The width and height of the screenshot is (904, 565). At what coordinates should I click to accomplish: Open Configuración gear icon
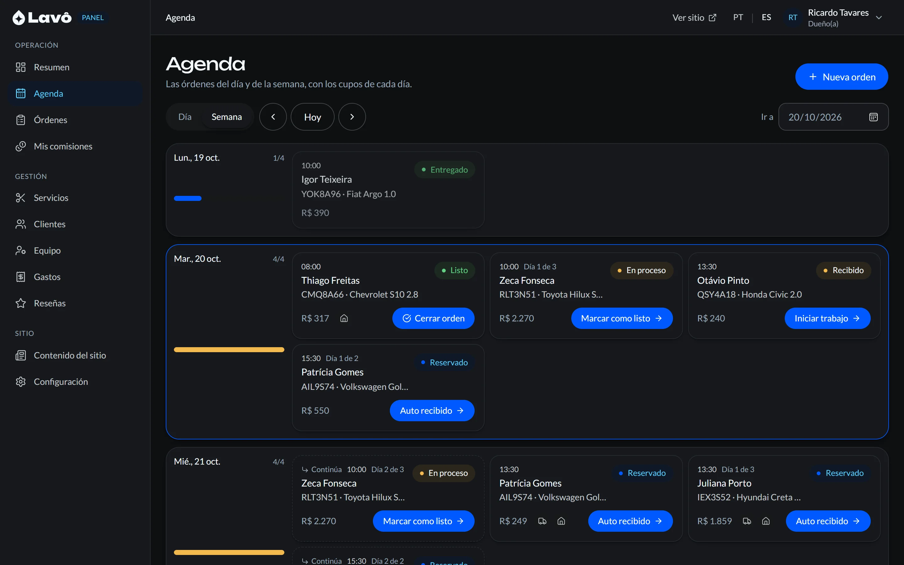(x=20, y=381)
